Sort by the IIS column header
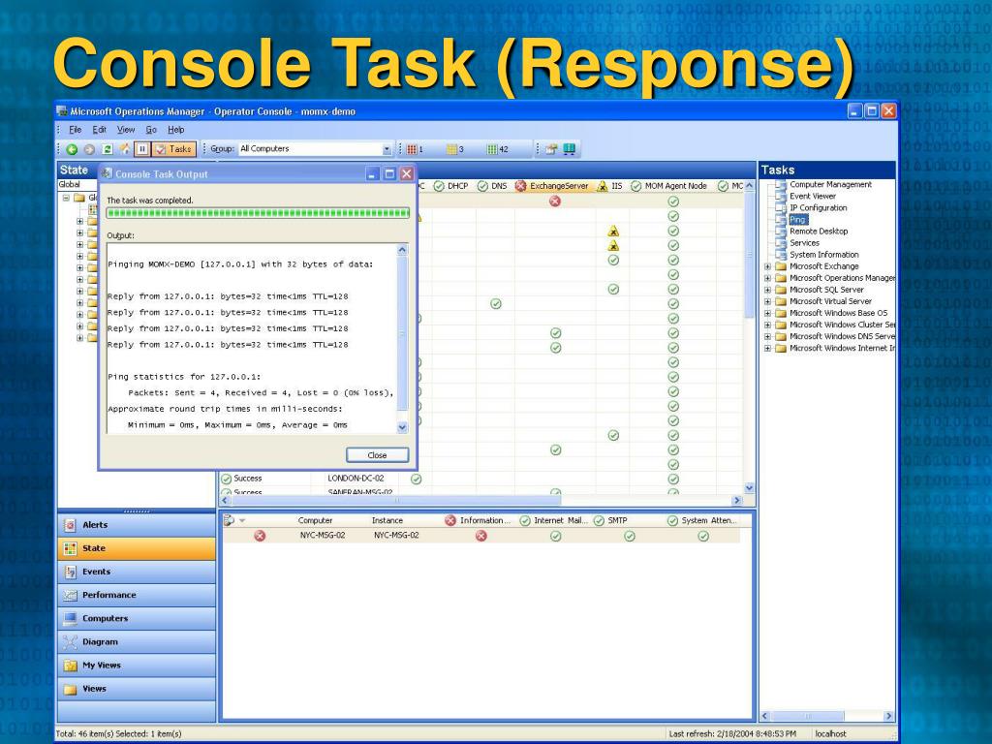This screenshot has height=744, width=992. pos(610,186)
